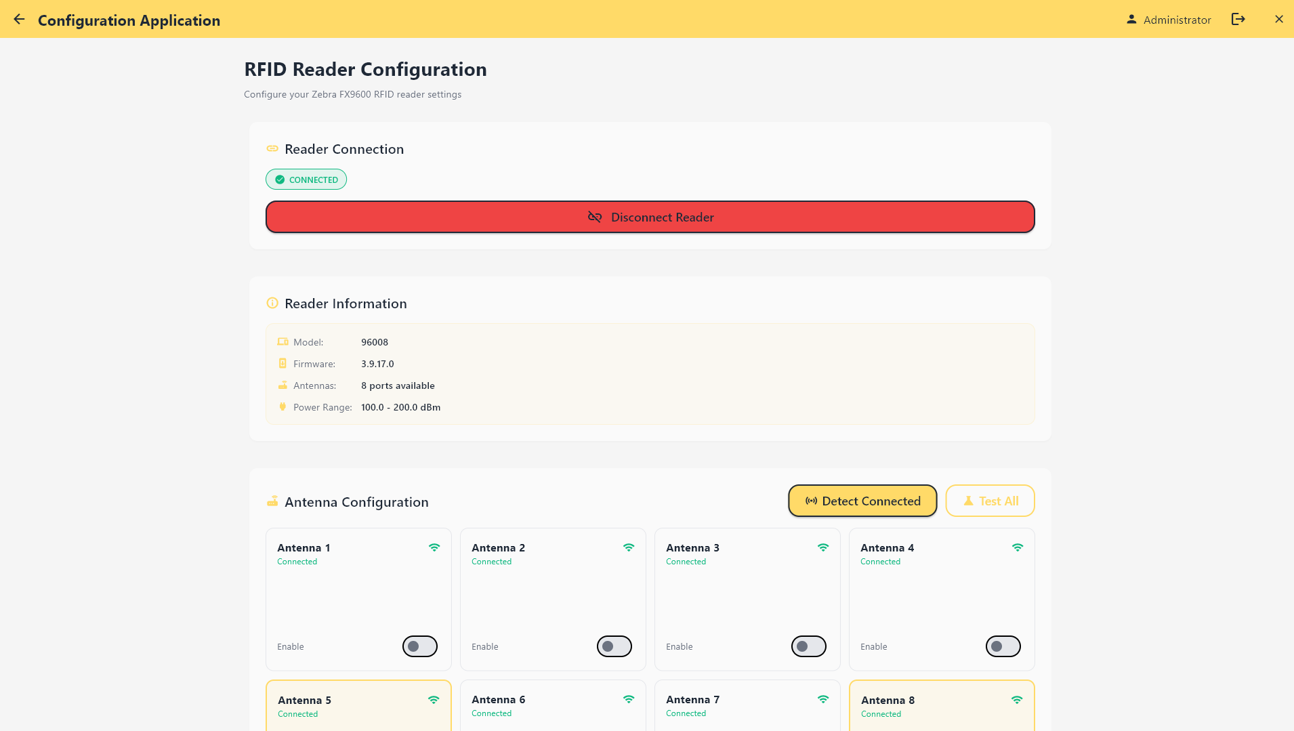Run Test All on the antennas

[990, 501]
